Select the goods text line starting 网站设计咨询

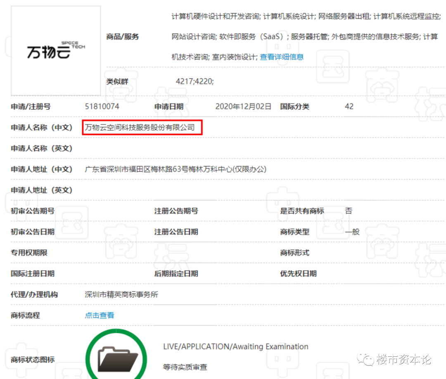pos(305,37)
